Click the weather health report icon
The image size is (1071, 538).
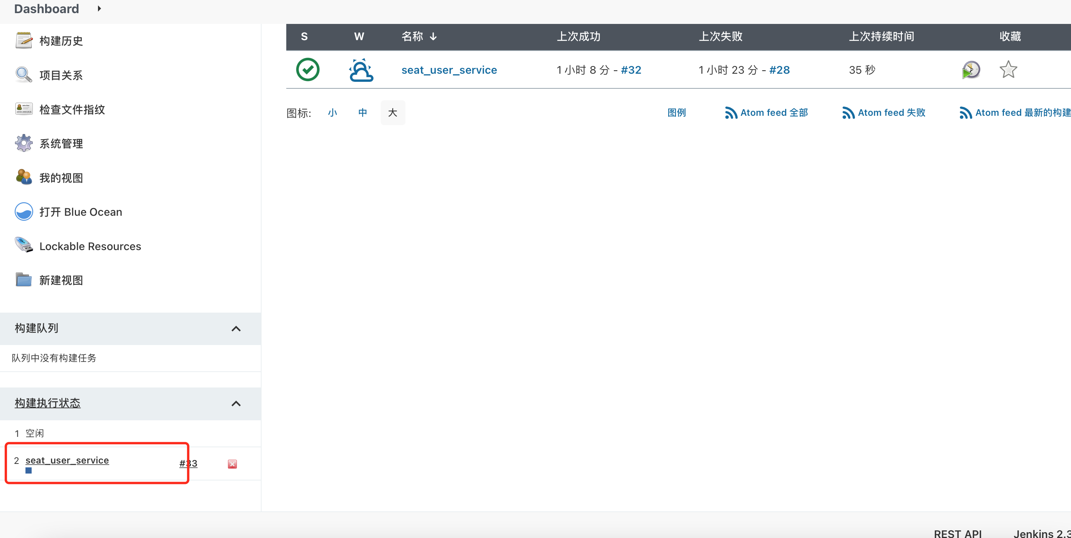point(361,70)
